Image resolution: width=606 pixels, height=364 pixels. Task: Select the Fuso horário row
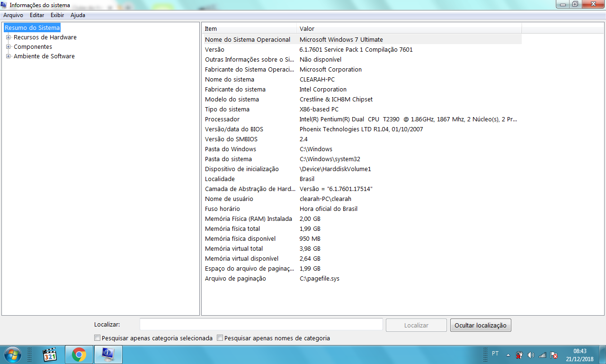[362, 209]
